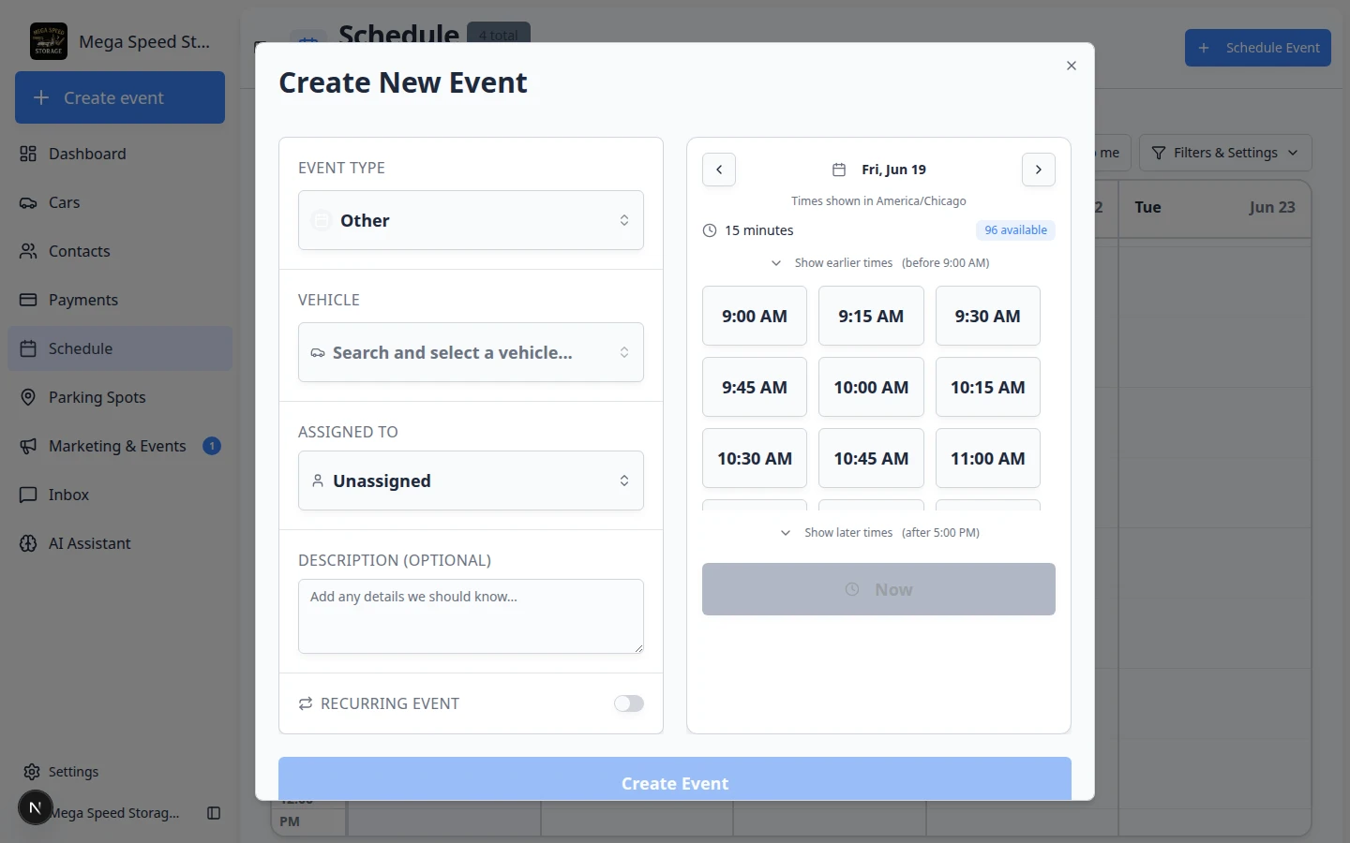Open Settings gear in sidebar
This screenshot has height=843, width=1350.
[x=32, y=772]
